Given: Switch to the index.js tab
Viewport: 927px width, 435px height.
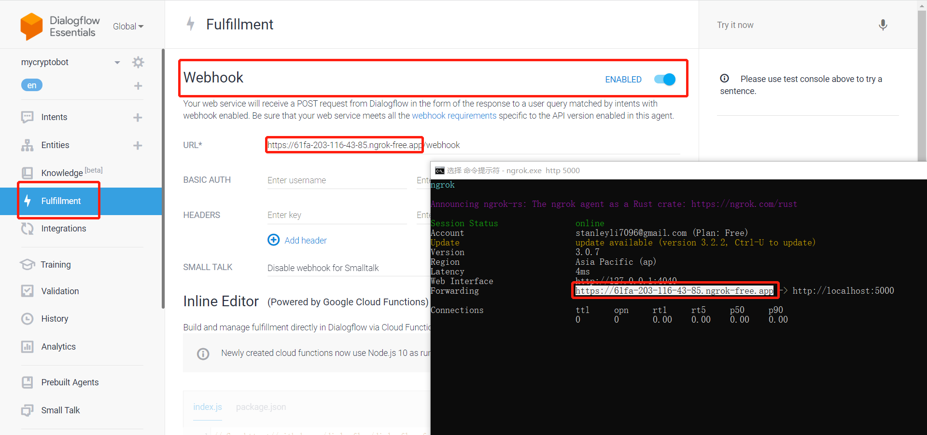Looking at the screenshot, I should [x=208, y=407].
